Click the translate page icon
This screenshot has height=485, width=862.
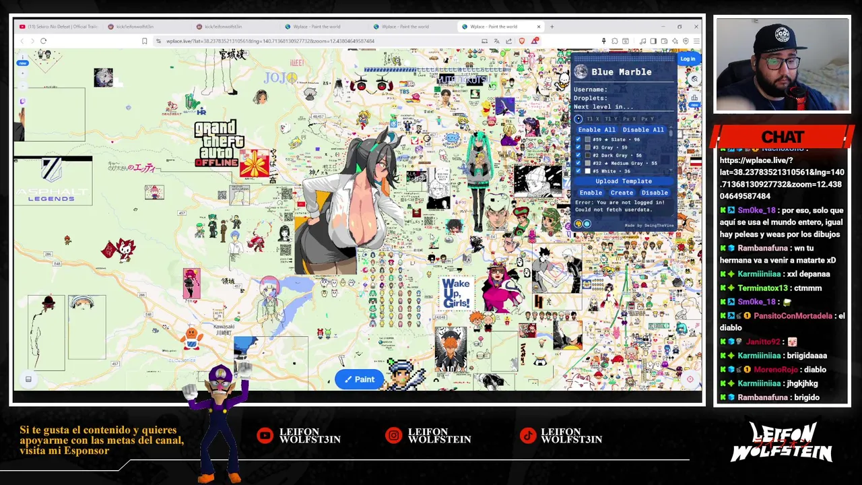tap(496, 41)
